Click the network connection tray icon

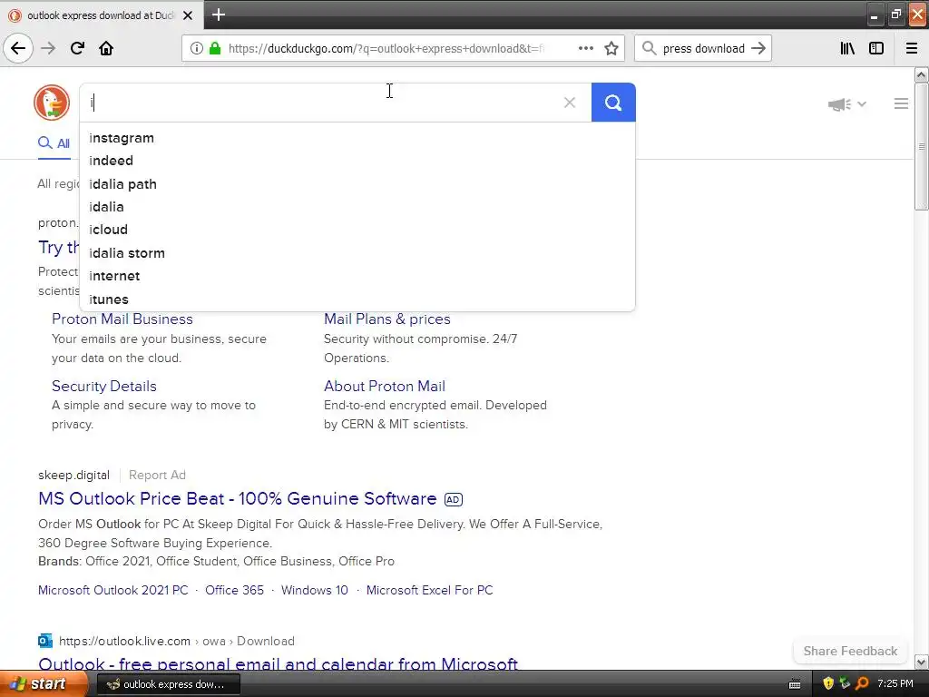(845, 684)
